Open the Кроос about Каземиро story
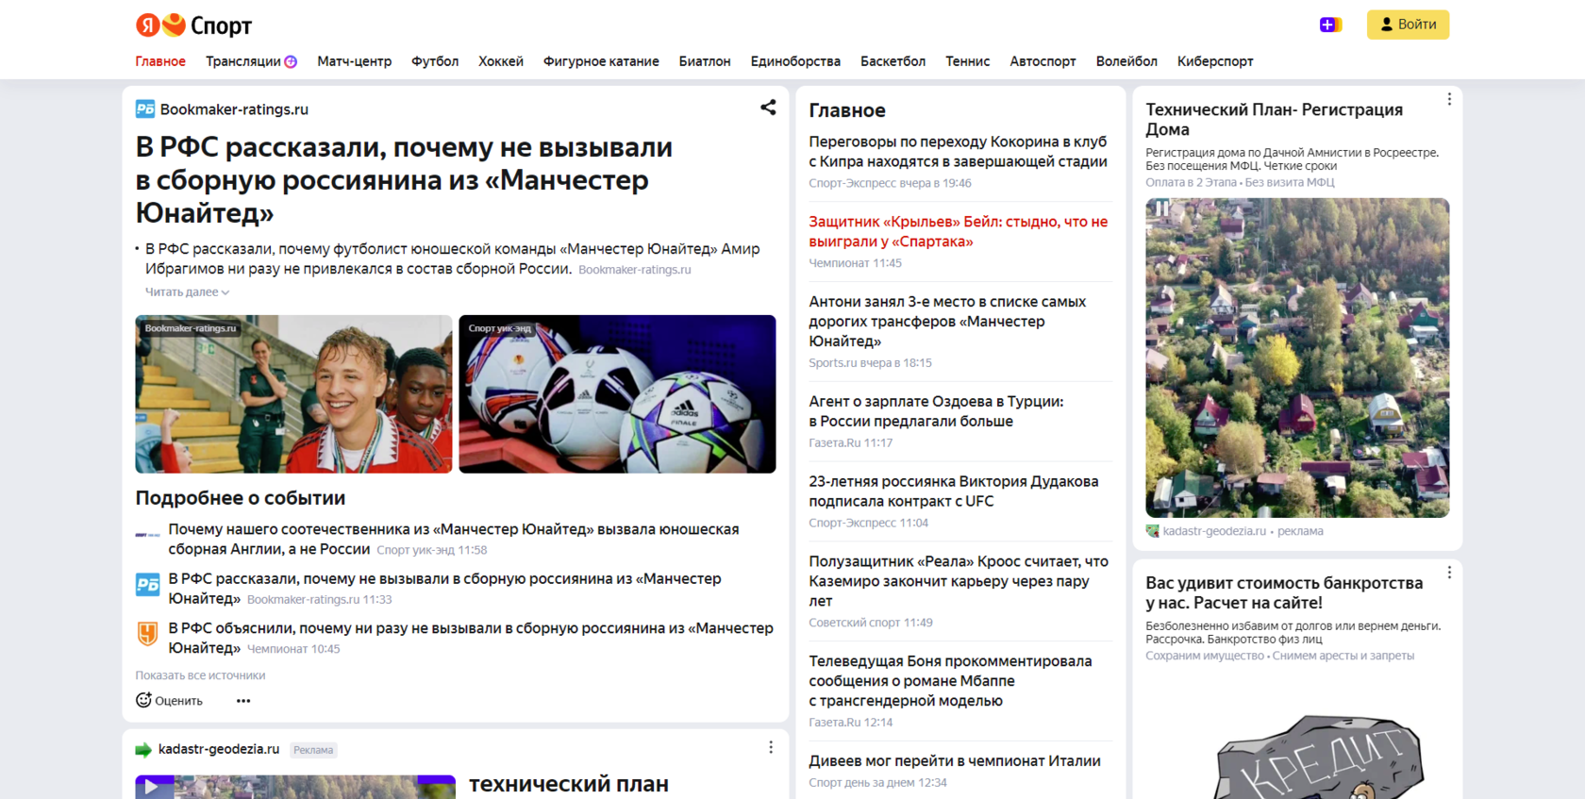The height and width of the screenshot is (799, 1585). pyautogui.click(x=959, y=581)
